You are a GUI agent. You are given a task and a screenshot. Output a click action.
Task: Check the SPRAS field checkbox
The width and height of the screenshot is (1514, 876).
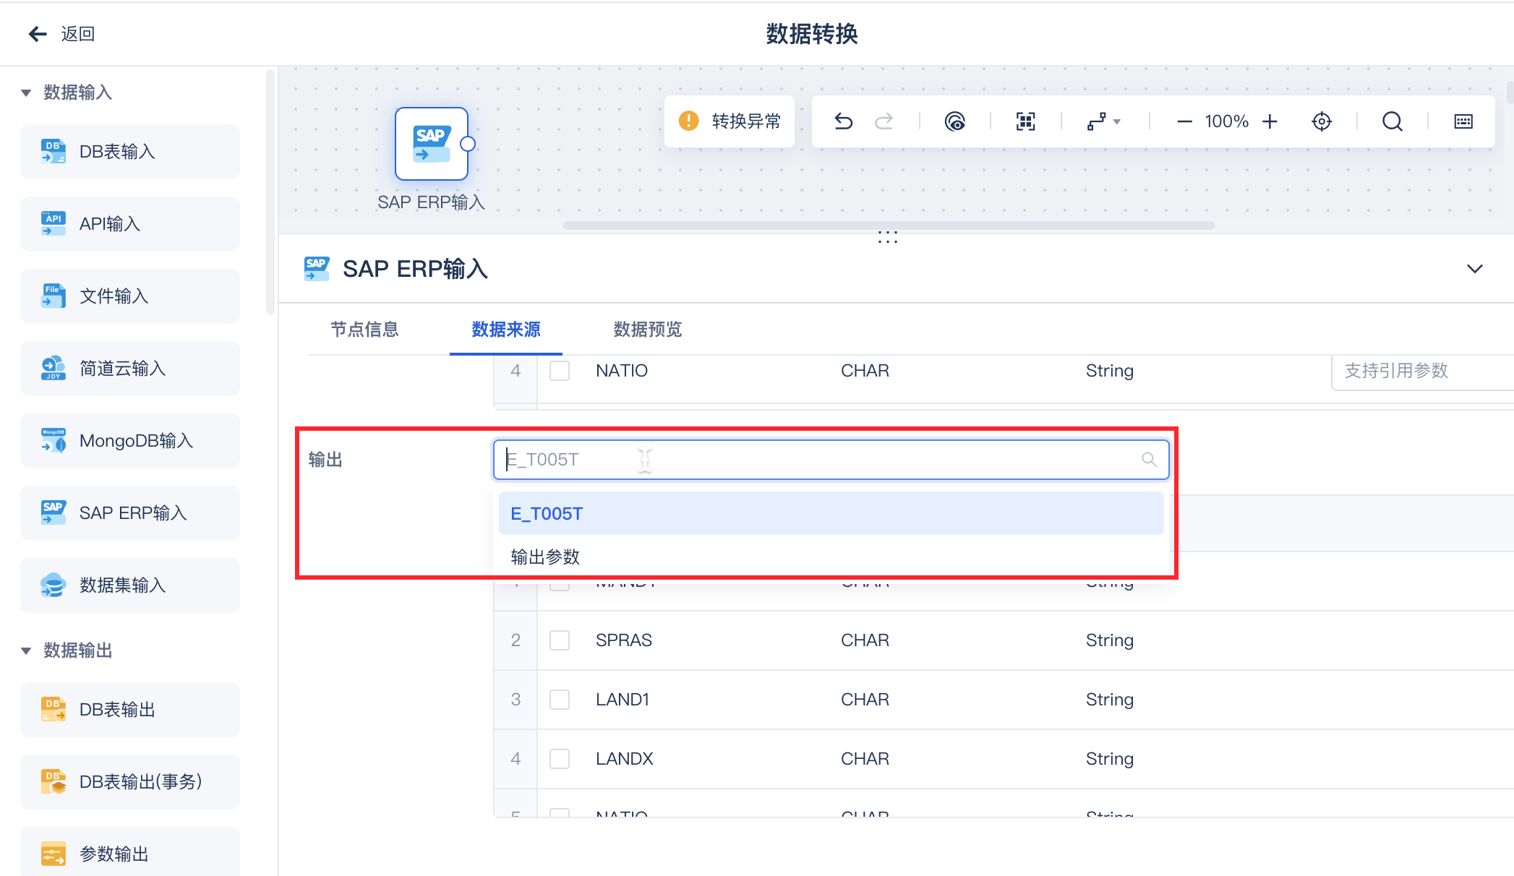click(559, 640)
